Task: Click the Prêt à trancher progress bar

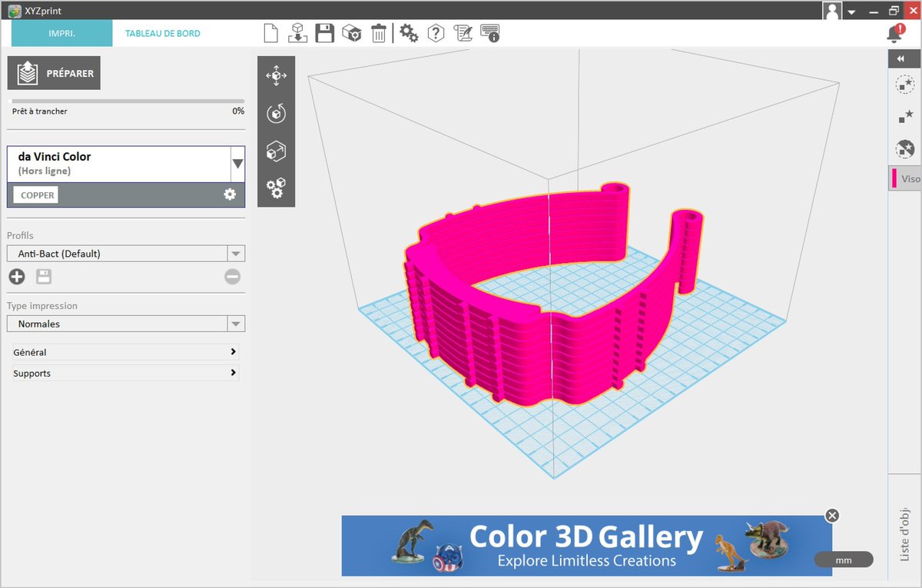Action: [126, 101]
